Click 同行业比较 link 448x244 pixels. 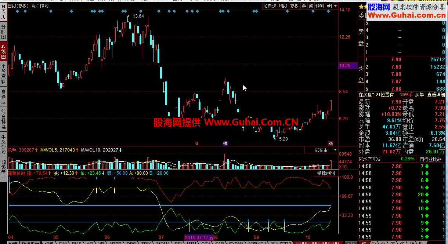pyautogui.click(x=430, y=159)
